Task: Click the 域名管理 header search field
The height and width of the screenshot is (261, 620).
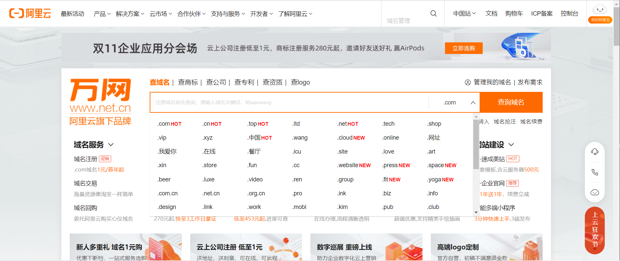Action: [405, 21]
